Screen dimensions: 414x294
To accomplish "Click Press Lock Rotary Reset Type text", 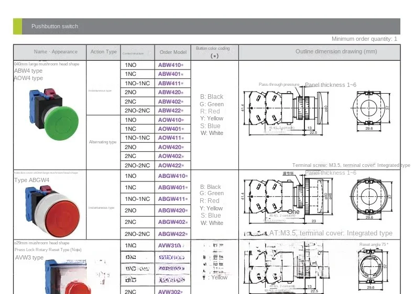I will [48, 250].
